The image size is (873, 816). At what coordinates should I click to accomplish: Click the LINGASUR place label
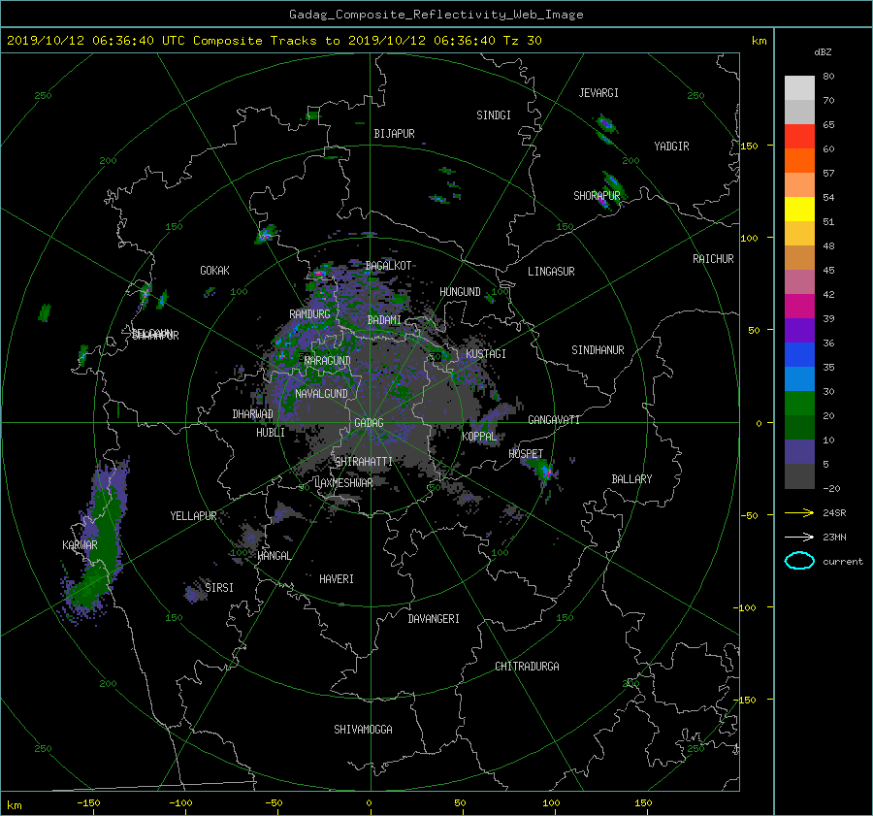551,272
